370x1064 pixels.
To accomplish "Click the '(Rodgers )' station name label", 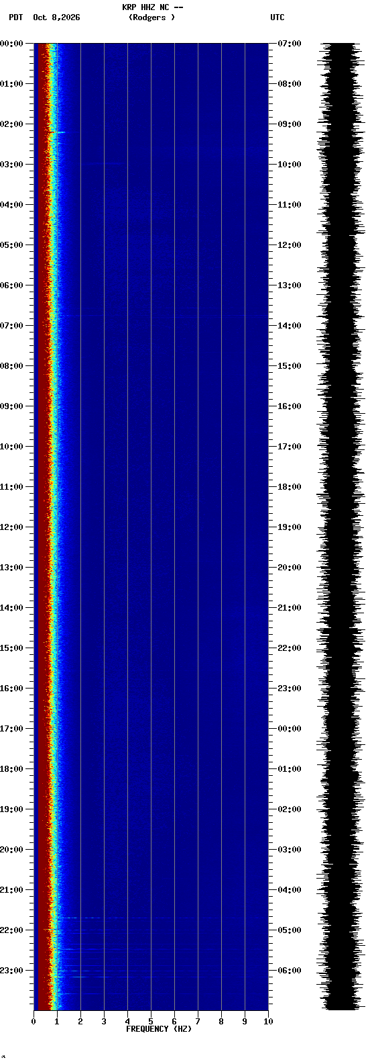I will 152,17.
